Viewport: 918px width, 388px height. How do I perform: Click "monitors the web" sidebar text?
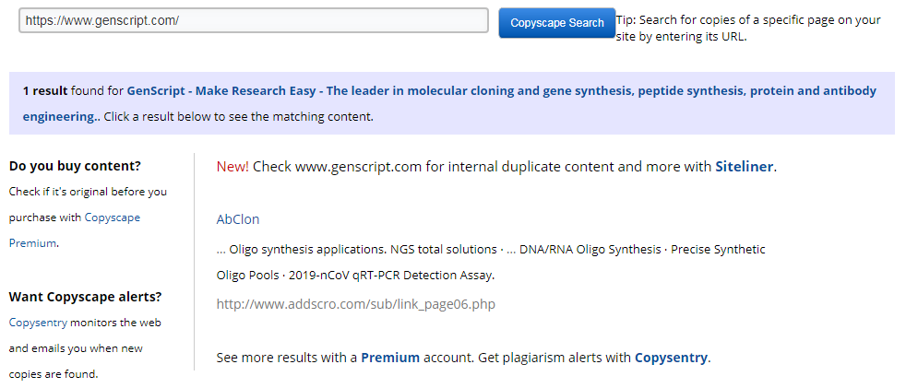point(111,323)
